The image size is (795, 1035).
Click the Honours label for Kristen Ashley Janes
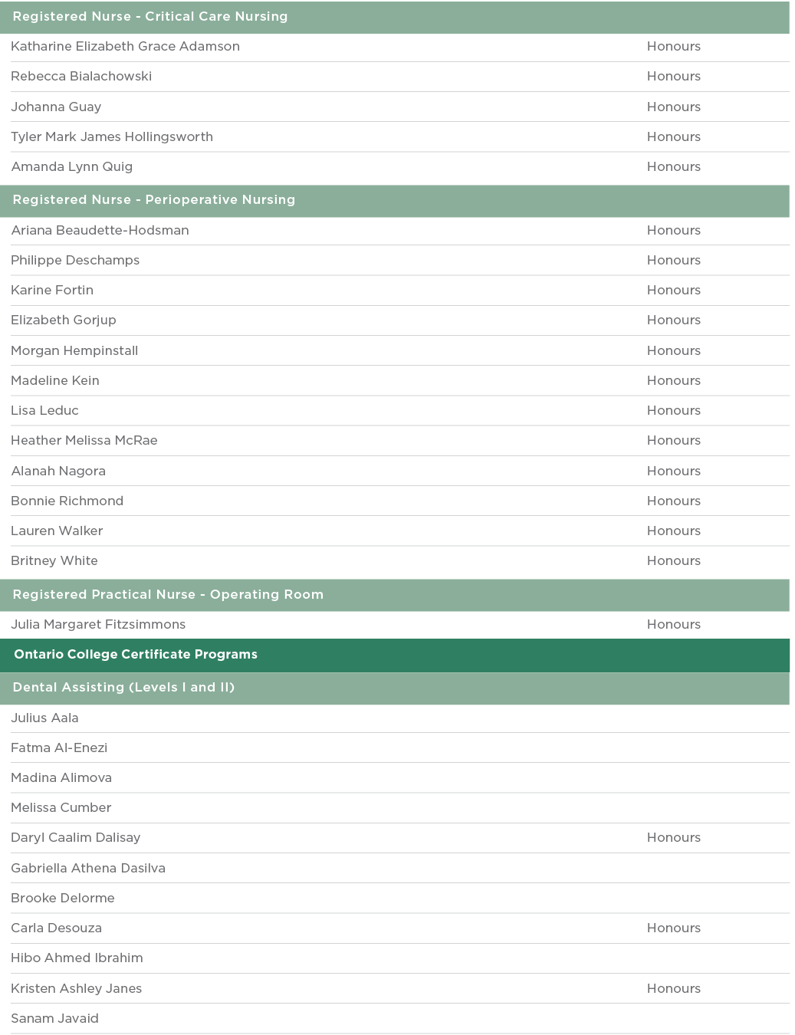click(x=673, y=989)
